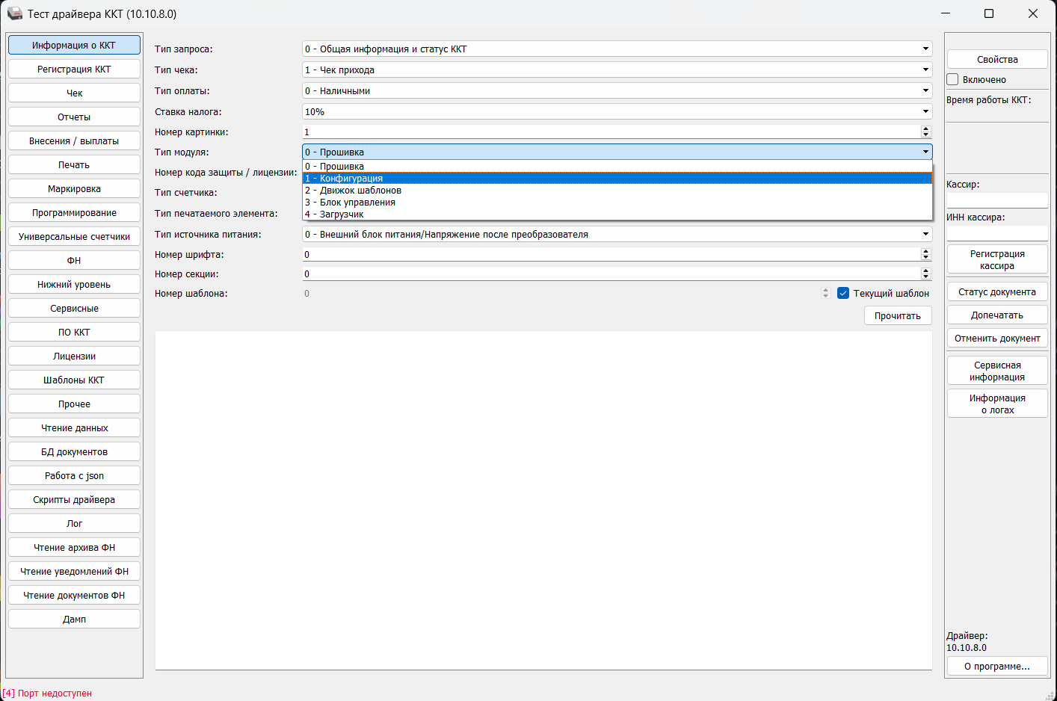Viewport: 1057px width, 701px height.
Task: Click the Регистрация кассира button
Action: coord(997,259)
